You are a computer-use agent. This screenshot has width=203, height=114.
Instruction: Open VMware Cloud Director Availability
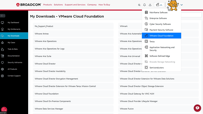click(x=73, y=71)
